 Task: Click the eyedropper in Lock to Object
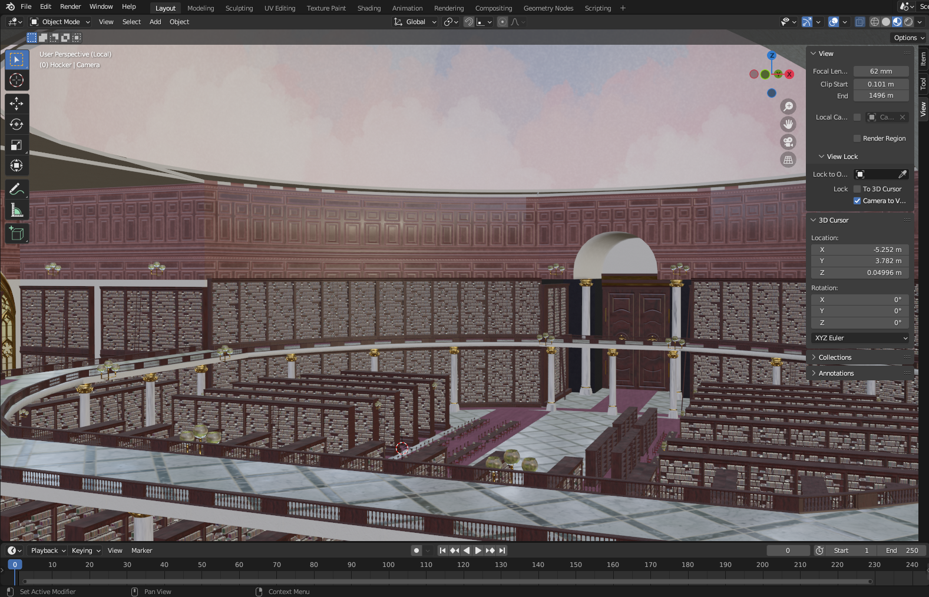tap(902, 174)
